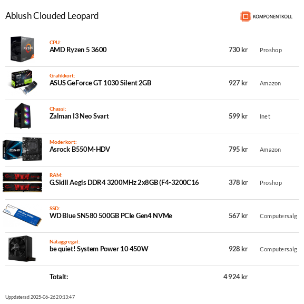Click the Zalman I3 Neo case image
The width and height of the screenshot is (304, 304).
(x=23, y=116)
